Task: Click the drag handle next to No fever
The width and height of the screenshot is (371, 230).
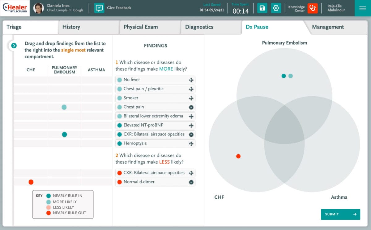Action: pos(191,80)
